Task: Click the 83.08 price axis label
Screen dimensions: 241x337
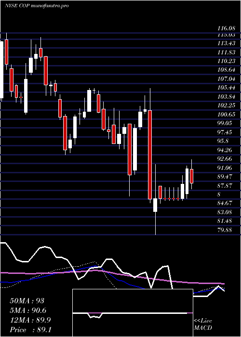Action: (x=225, y=212)
